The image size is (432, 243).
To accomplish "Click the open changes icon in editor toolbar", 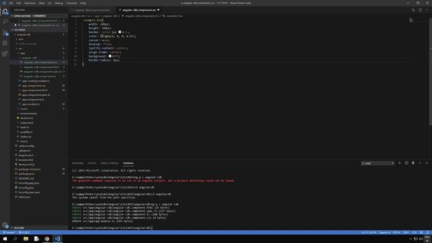I will tap(413, 10).
